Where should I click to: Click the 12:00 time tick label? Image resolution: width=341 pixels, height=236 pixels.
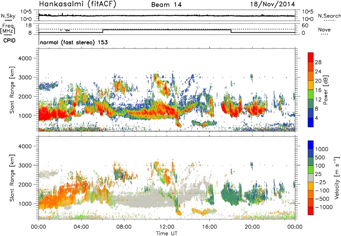pos(167,227)
